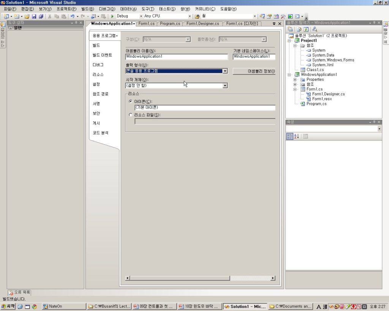
Task: Select the 리소스 파일(S) radio button
Action: coord(131,115)
